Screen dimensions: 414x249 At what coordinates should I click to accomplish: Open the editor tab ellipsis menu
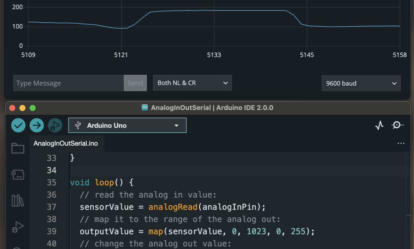tap(401, 144)
